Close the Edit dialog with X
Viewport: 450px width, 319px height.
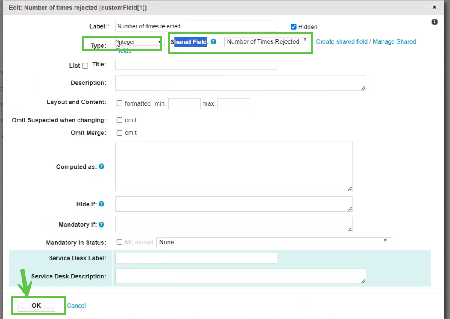click(434, 7)
